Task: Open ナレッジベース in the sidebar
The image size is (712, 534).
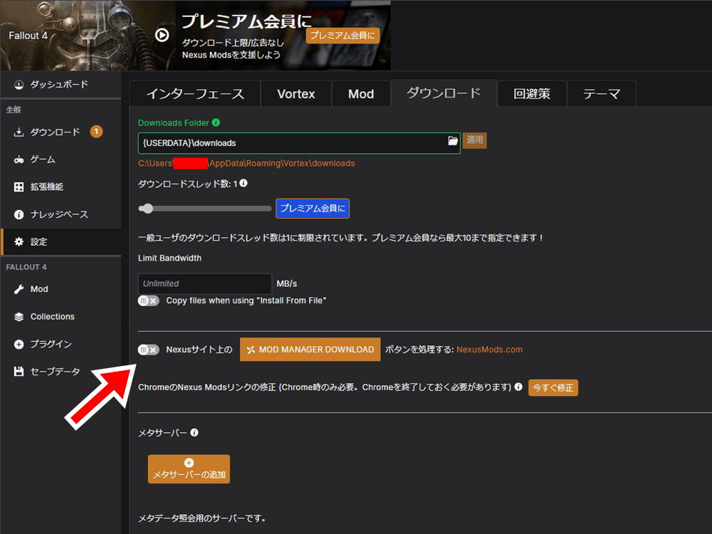Action: [x=61, y=214]
